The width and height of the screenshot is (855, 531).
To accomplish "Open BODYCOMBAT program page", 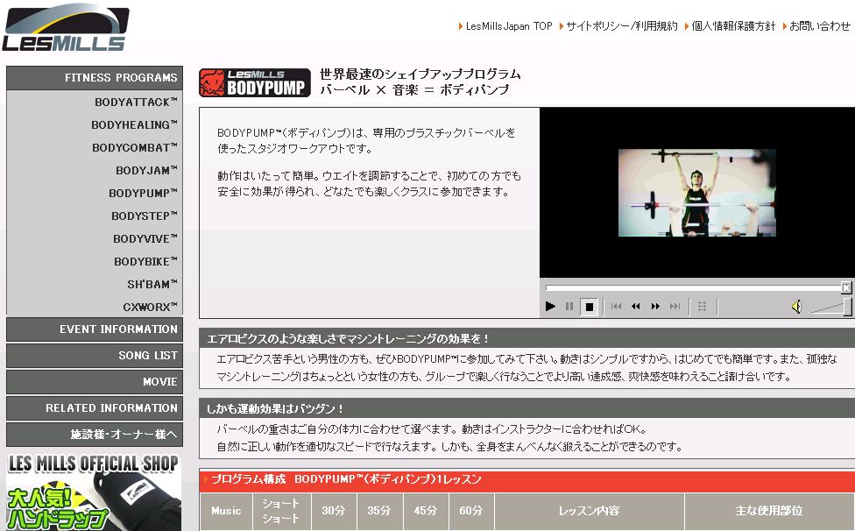I will coord(135,148).
